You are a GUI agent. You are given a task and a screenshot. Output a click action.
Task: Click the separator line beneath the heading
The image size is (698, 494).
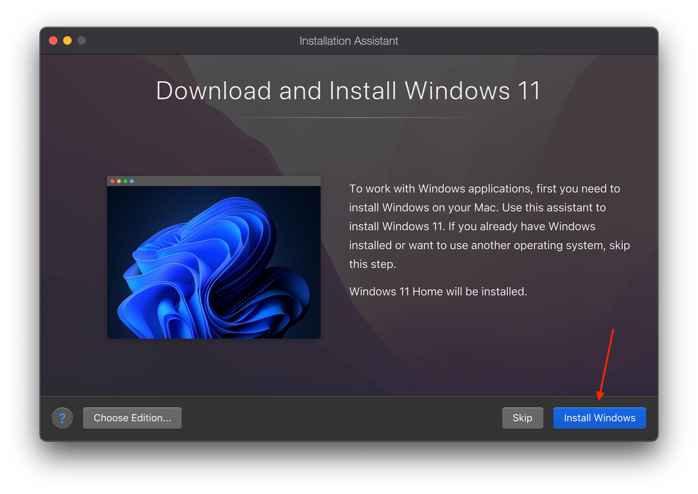coord(349,117)
